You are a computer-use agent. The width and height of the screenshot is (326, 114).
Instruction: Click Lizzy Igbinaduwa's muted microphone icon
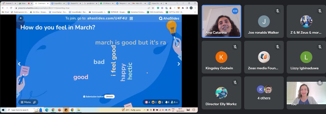pos(320,47)
